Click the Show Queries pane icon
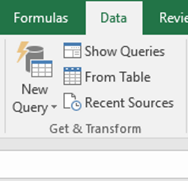 coord(73,50)
